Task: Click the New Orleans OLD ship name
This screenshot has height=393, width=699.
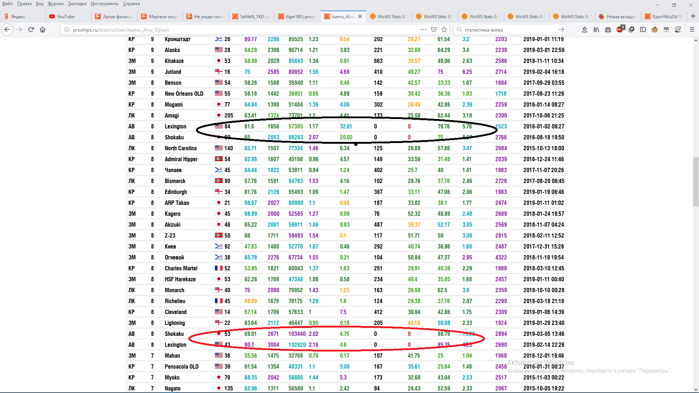Action: tap(184, 94)
